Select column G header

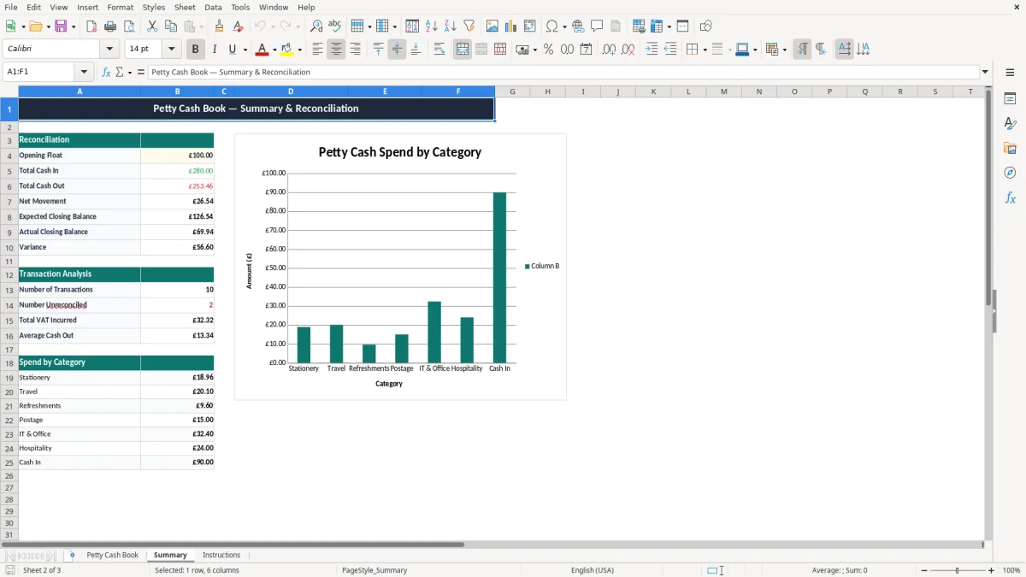[512, 91]
